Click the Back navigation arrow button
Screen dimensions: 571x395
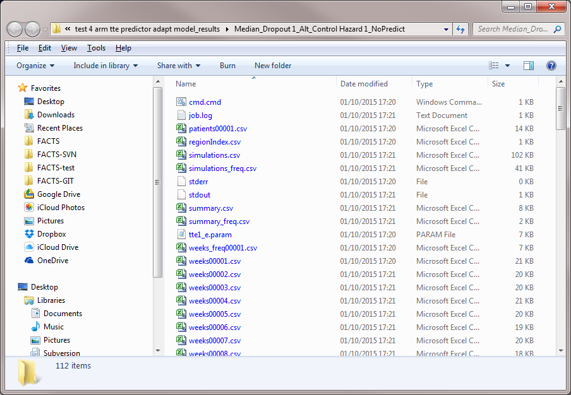pyautogui.click(x=15, y=29)
